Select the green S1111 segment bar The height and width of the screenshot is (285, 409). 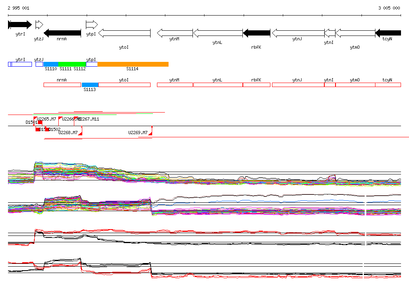click(x=72, y=64)
